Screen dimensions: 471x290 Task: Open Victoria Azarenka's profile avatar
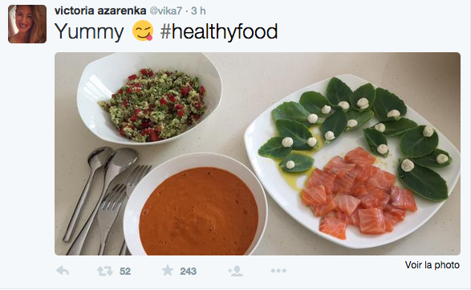27,24
